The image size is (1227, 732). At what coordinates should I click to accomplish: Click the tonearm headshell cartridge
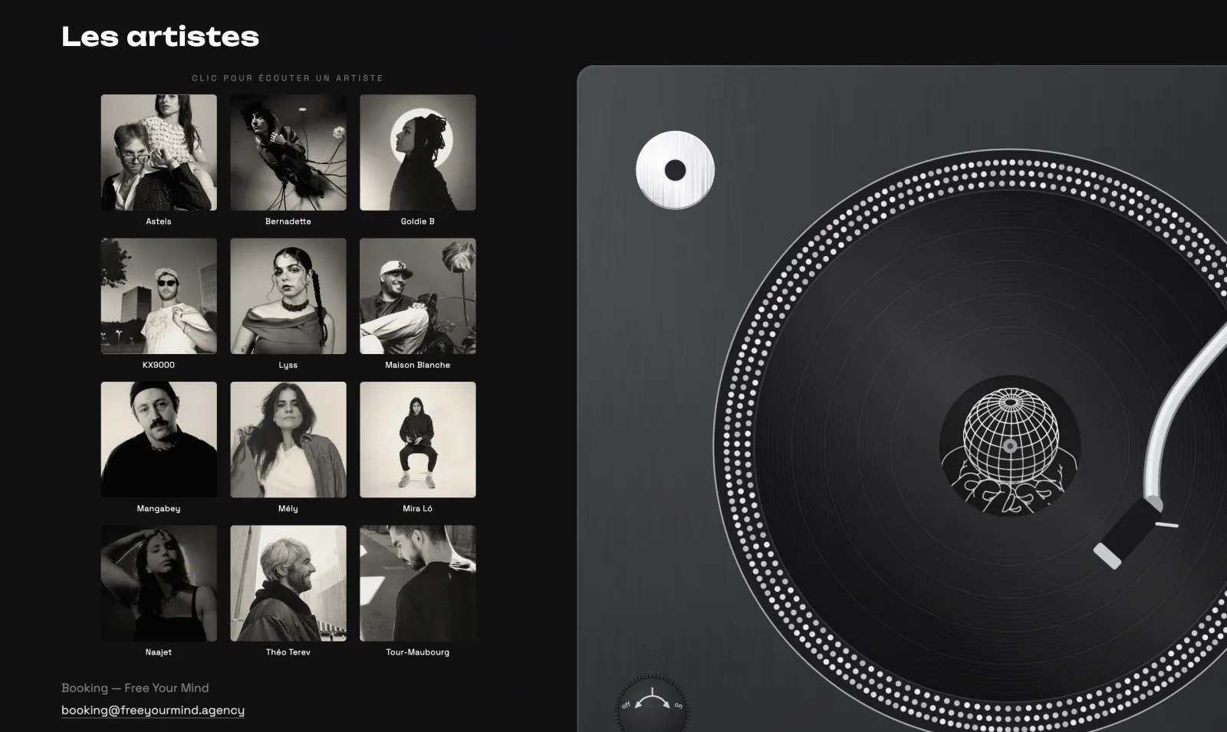click(x=1129, y=534)
